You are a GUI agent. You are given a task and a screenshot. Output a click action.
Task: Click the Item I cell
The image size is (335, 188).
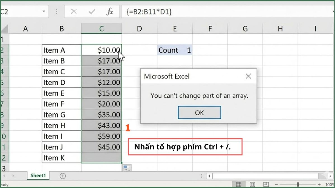[x=62, y=136]
